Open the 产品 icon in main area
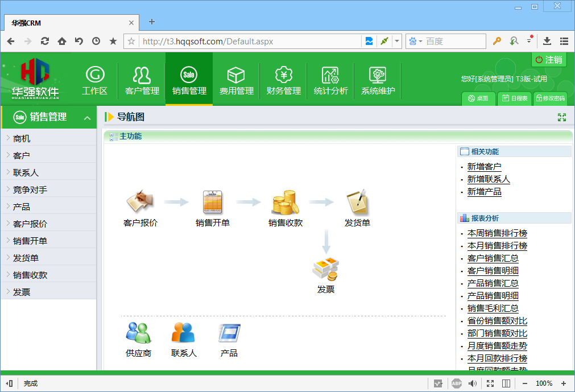The height and width of the screenshot is (392, 575). 229,333
